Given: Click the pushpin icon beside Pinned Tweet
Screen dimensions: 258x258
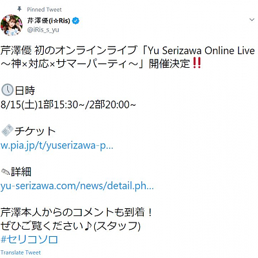Looking at the screenshot, I should [19, 9].
